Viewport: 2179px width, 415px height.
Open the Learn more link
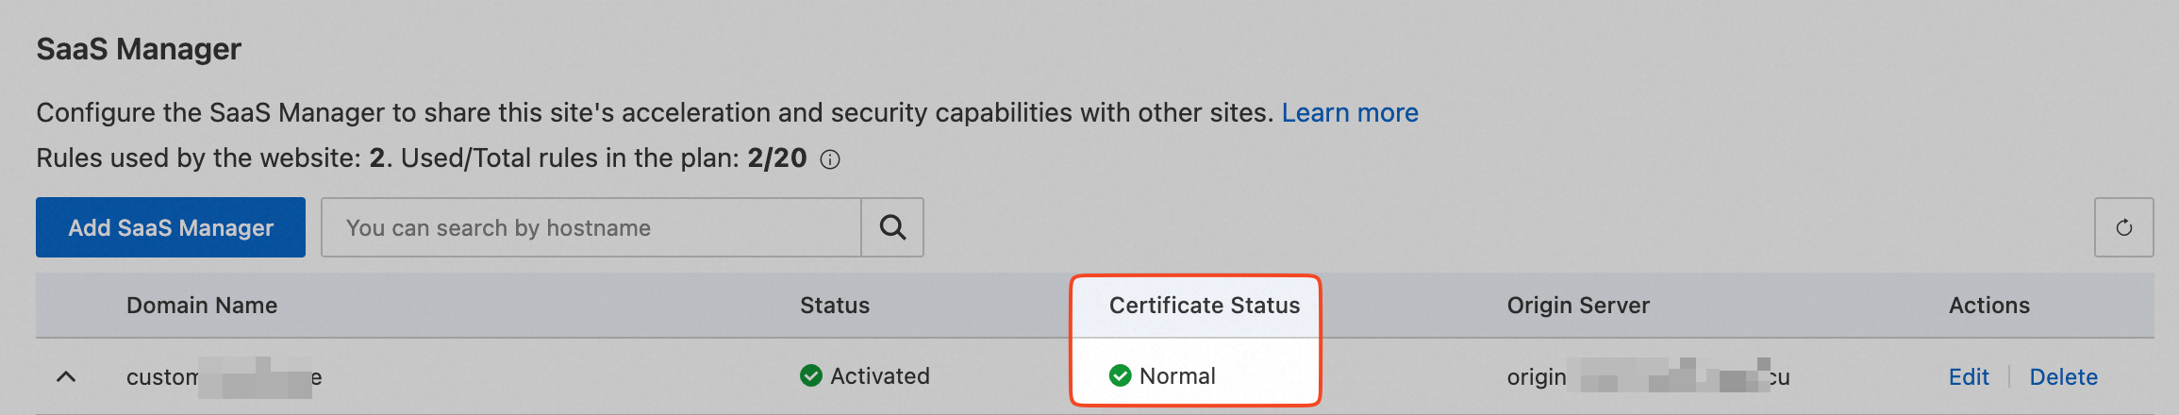pyautogui.click(x=1349, y=112)
